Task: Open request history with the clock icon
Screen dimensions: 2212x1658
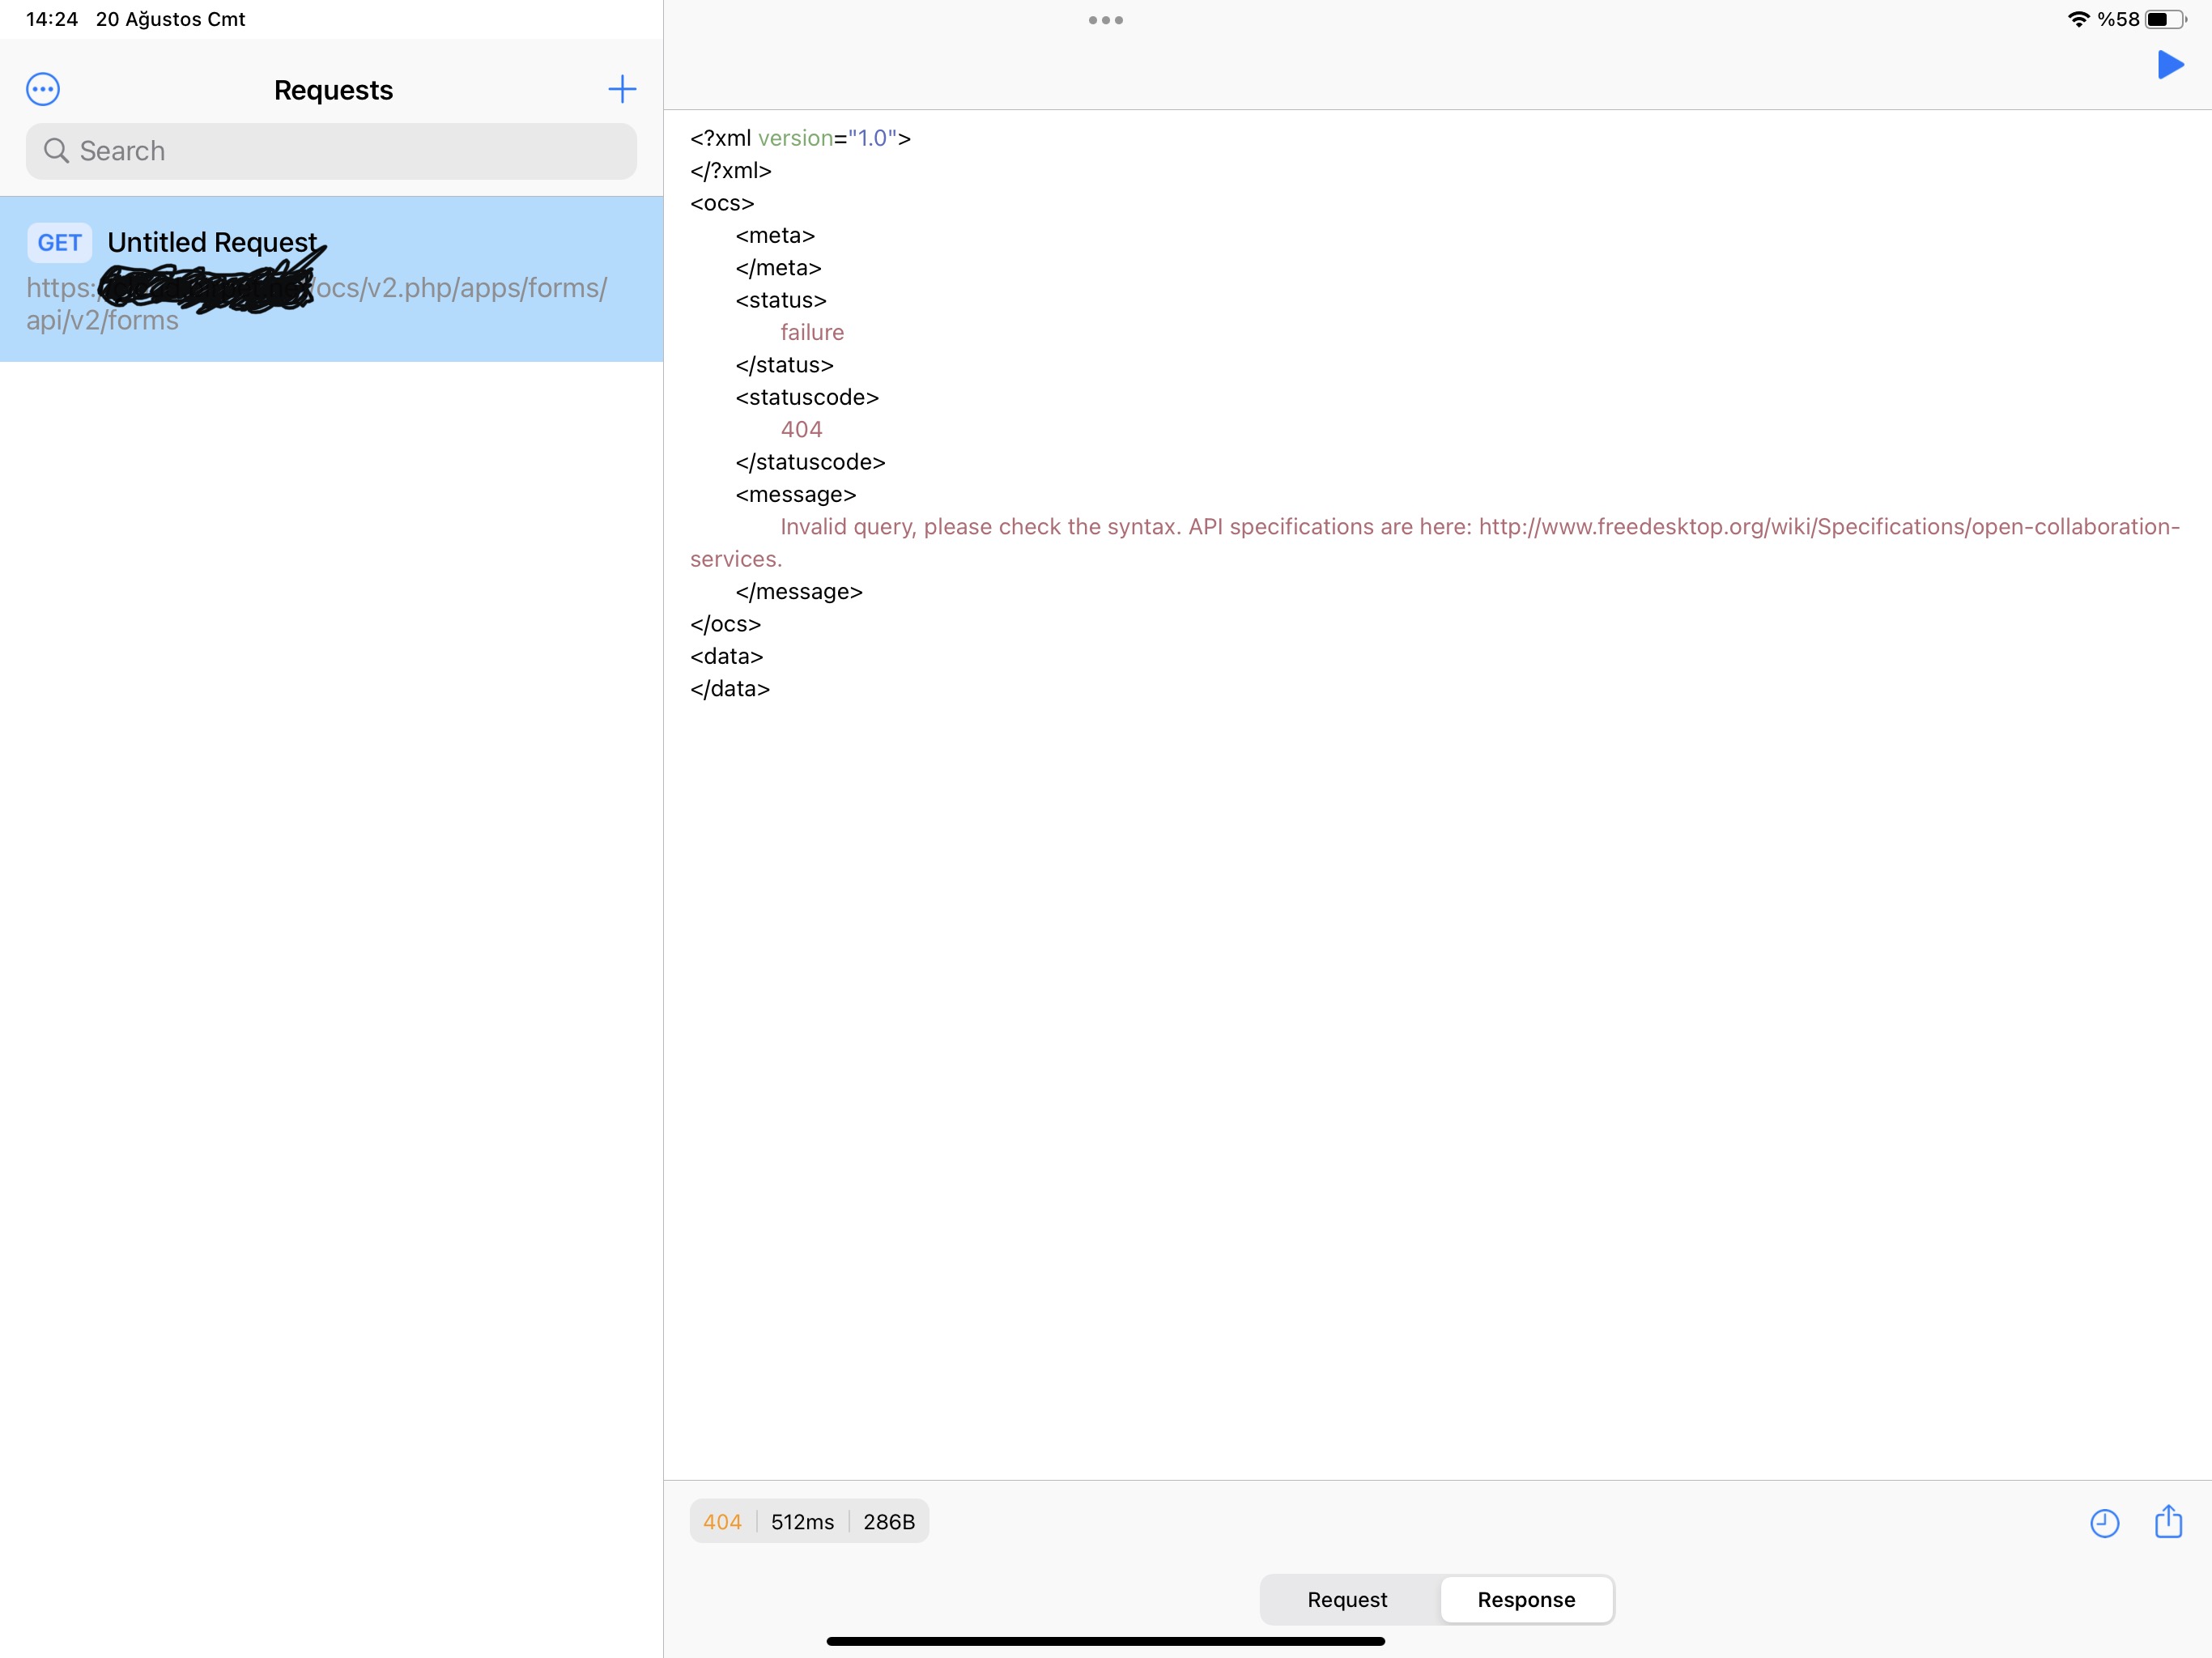Action: [2105, 1522]
